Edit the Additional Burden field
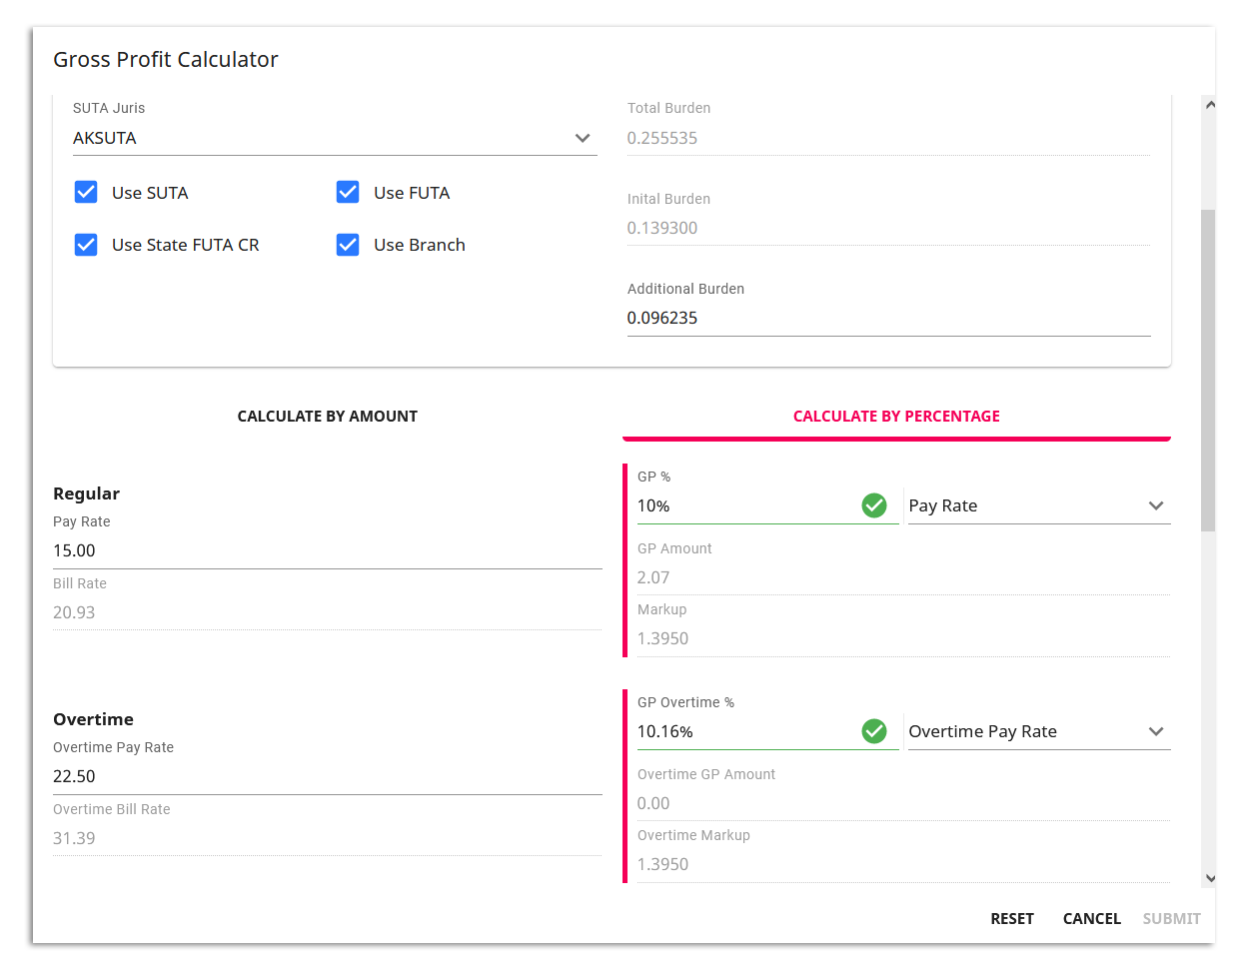The height and width of the screenshot is (974, 1249). [x=888, y=318]
